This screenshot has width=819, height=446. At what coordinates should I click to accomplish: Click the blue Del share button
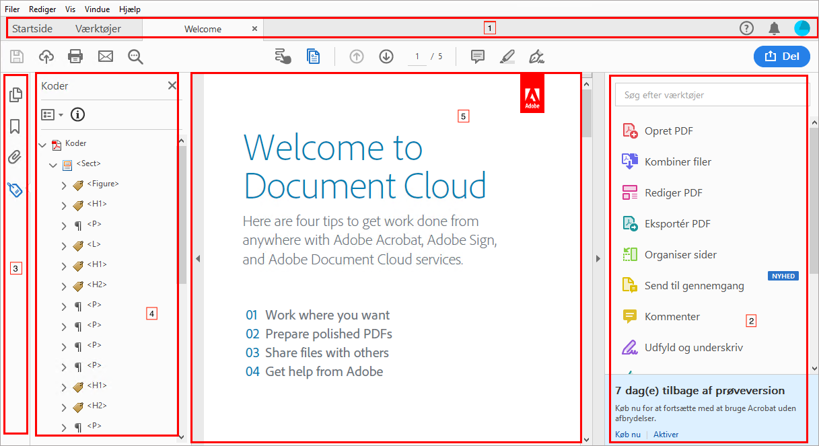(x=782, y=57)
